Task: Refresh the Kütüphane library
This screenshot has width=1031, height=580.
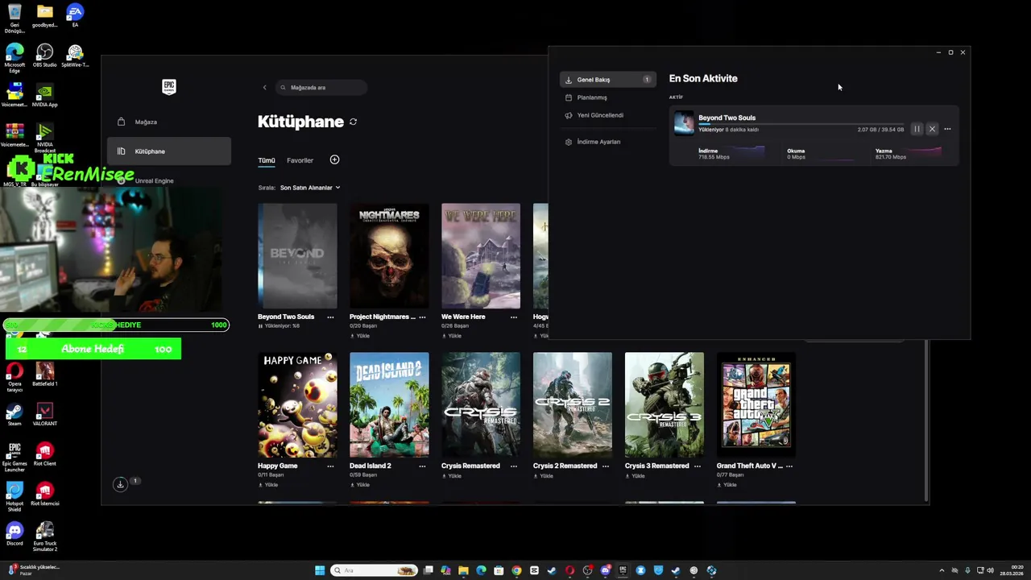Action: pyautogui.click(x=353, y=122)
